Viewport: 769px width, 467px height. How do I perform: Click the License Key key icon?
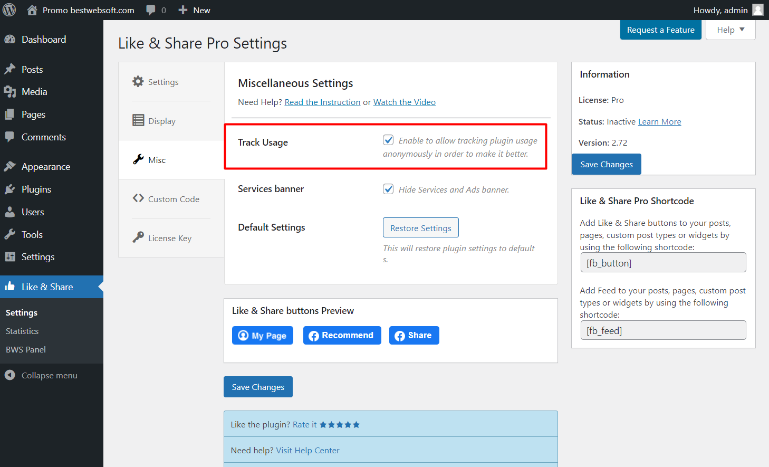pos(138,237)
